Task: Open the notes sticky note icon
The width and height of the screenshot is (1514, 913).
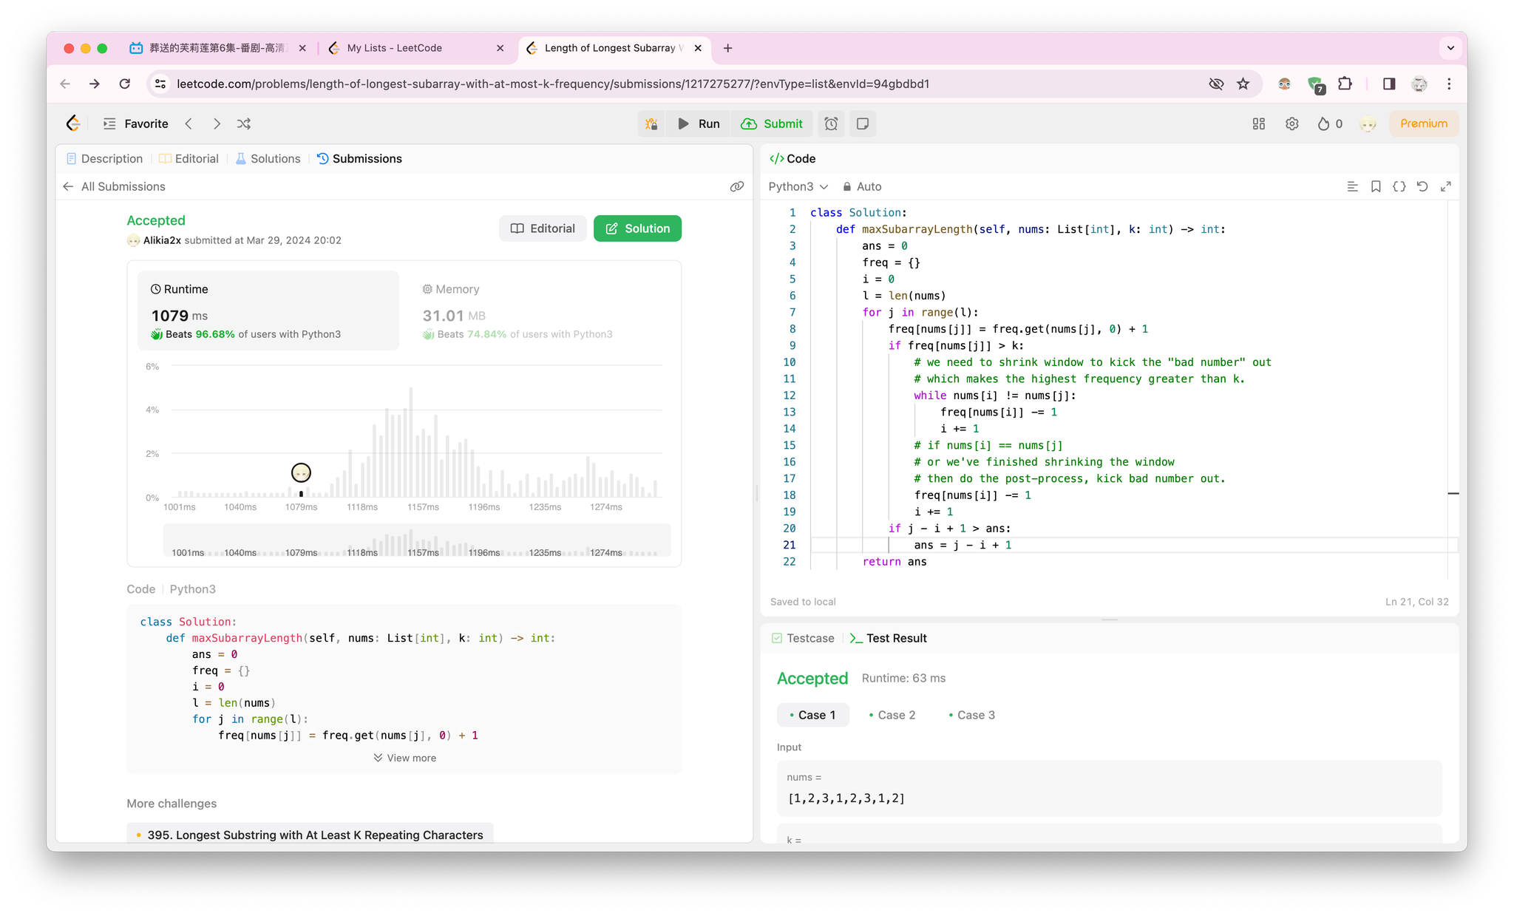Action: [x=862, y=123]
